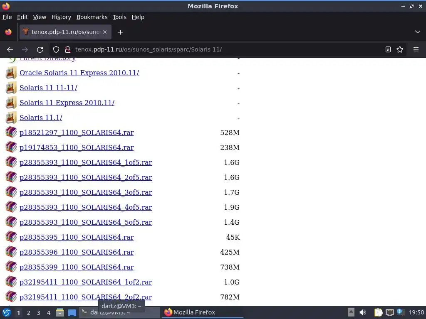The height and width of the screenshot is (319, 426).
Task: Go back to the previous page
Action: (10, 50)
